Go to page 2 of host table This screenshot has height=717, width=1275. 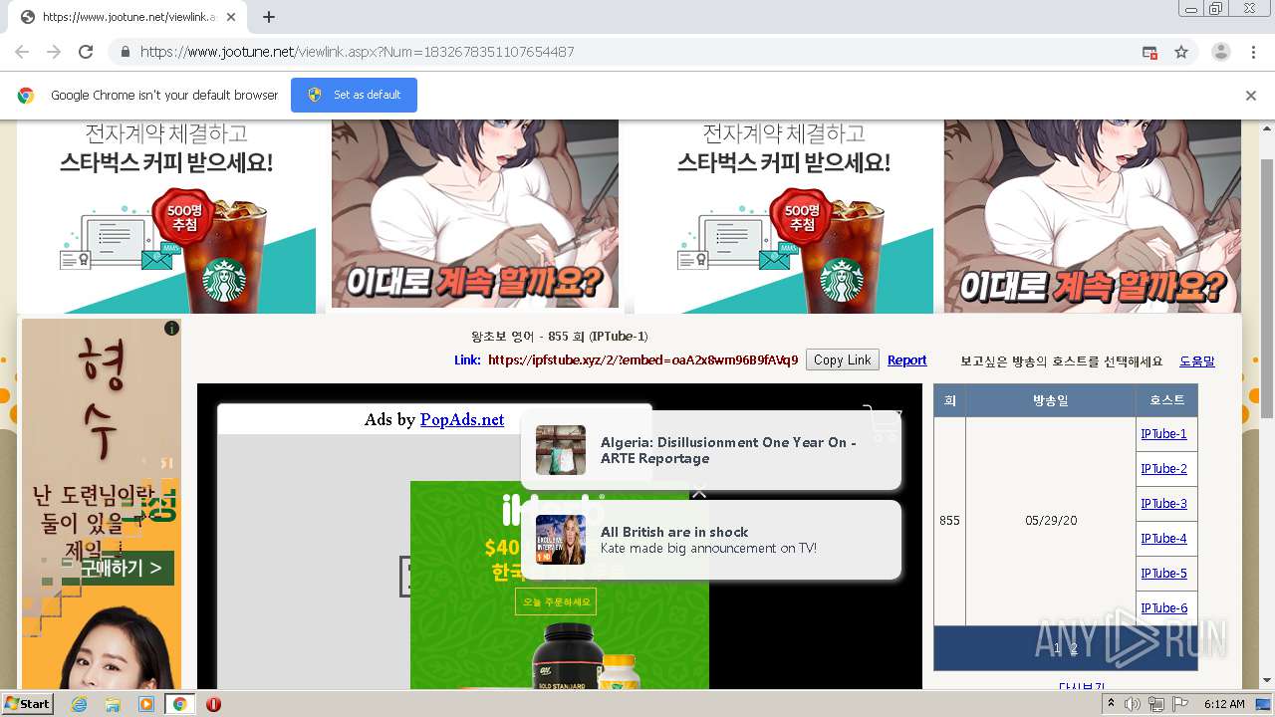pos(1074,648)
